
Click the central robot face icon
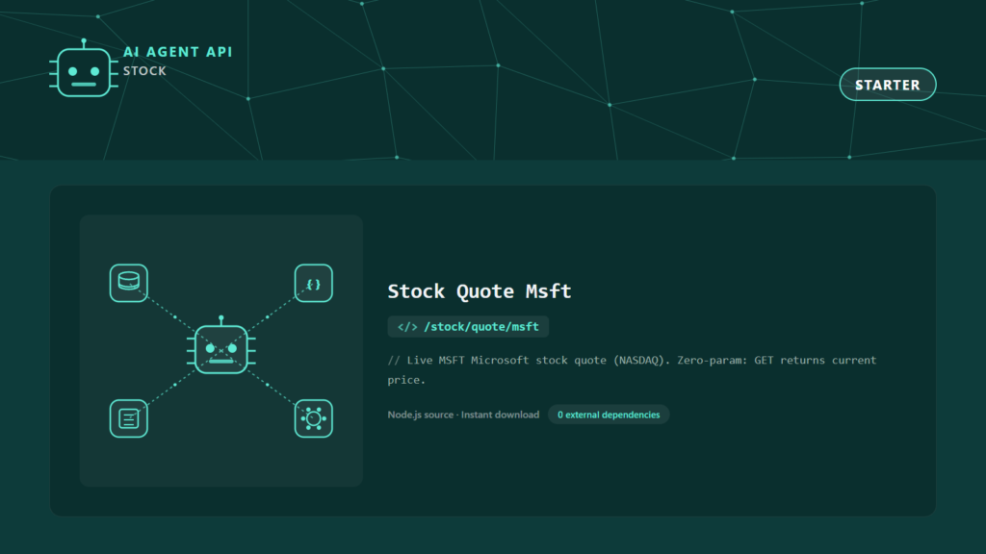[x=221, y=346]
